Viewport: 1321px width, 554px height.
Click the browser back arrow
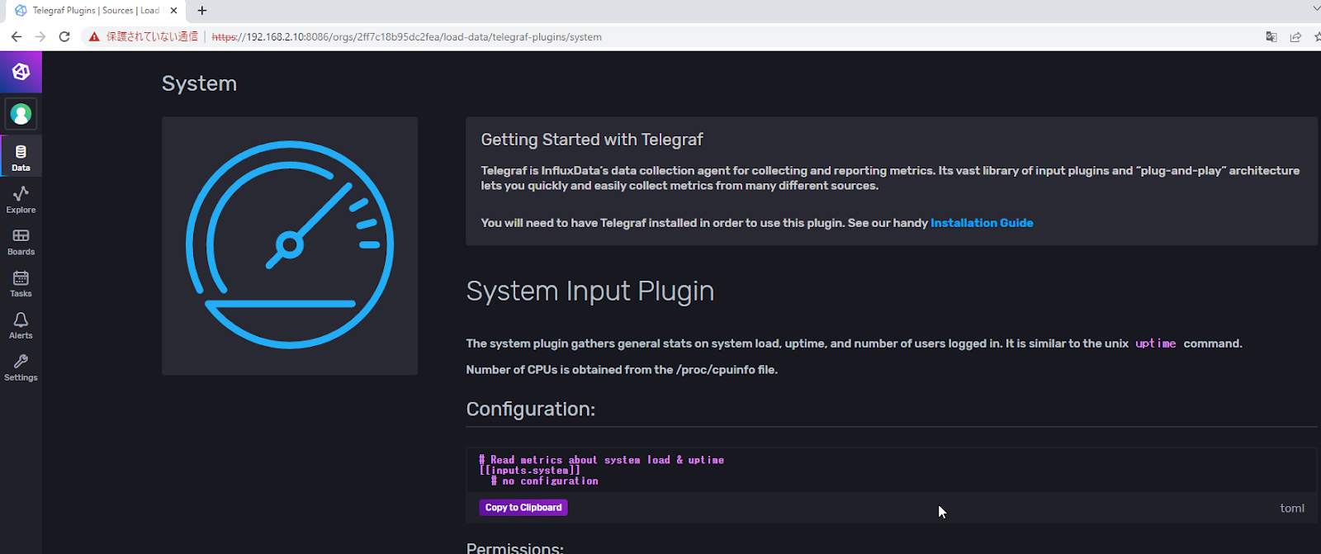pyautogui.click(x=17, y=36)
